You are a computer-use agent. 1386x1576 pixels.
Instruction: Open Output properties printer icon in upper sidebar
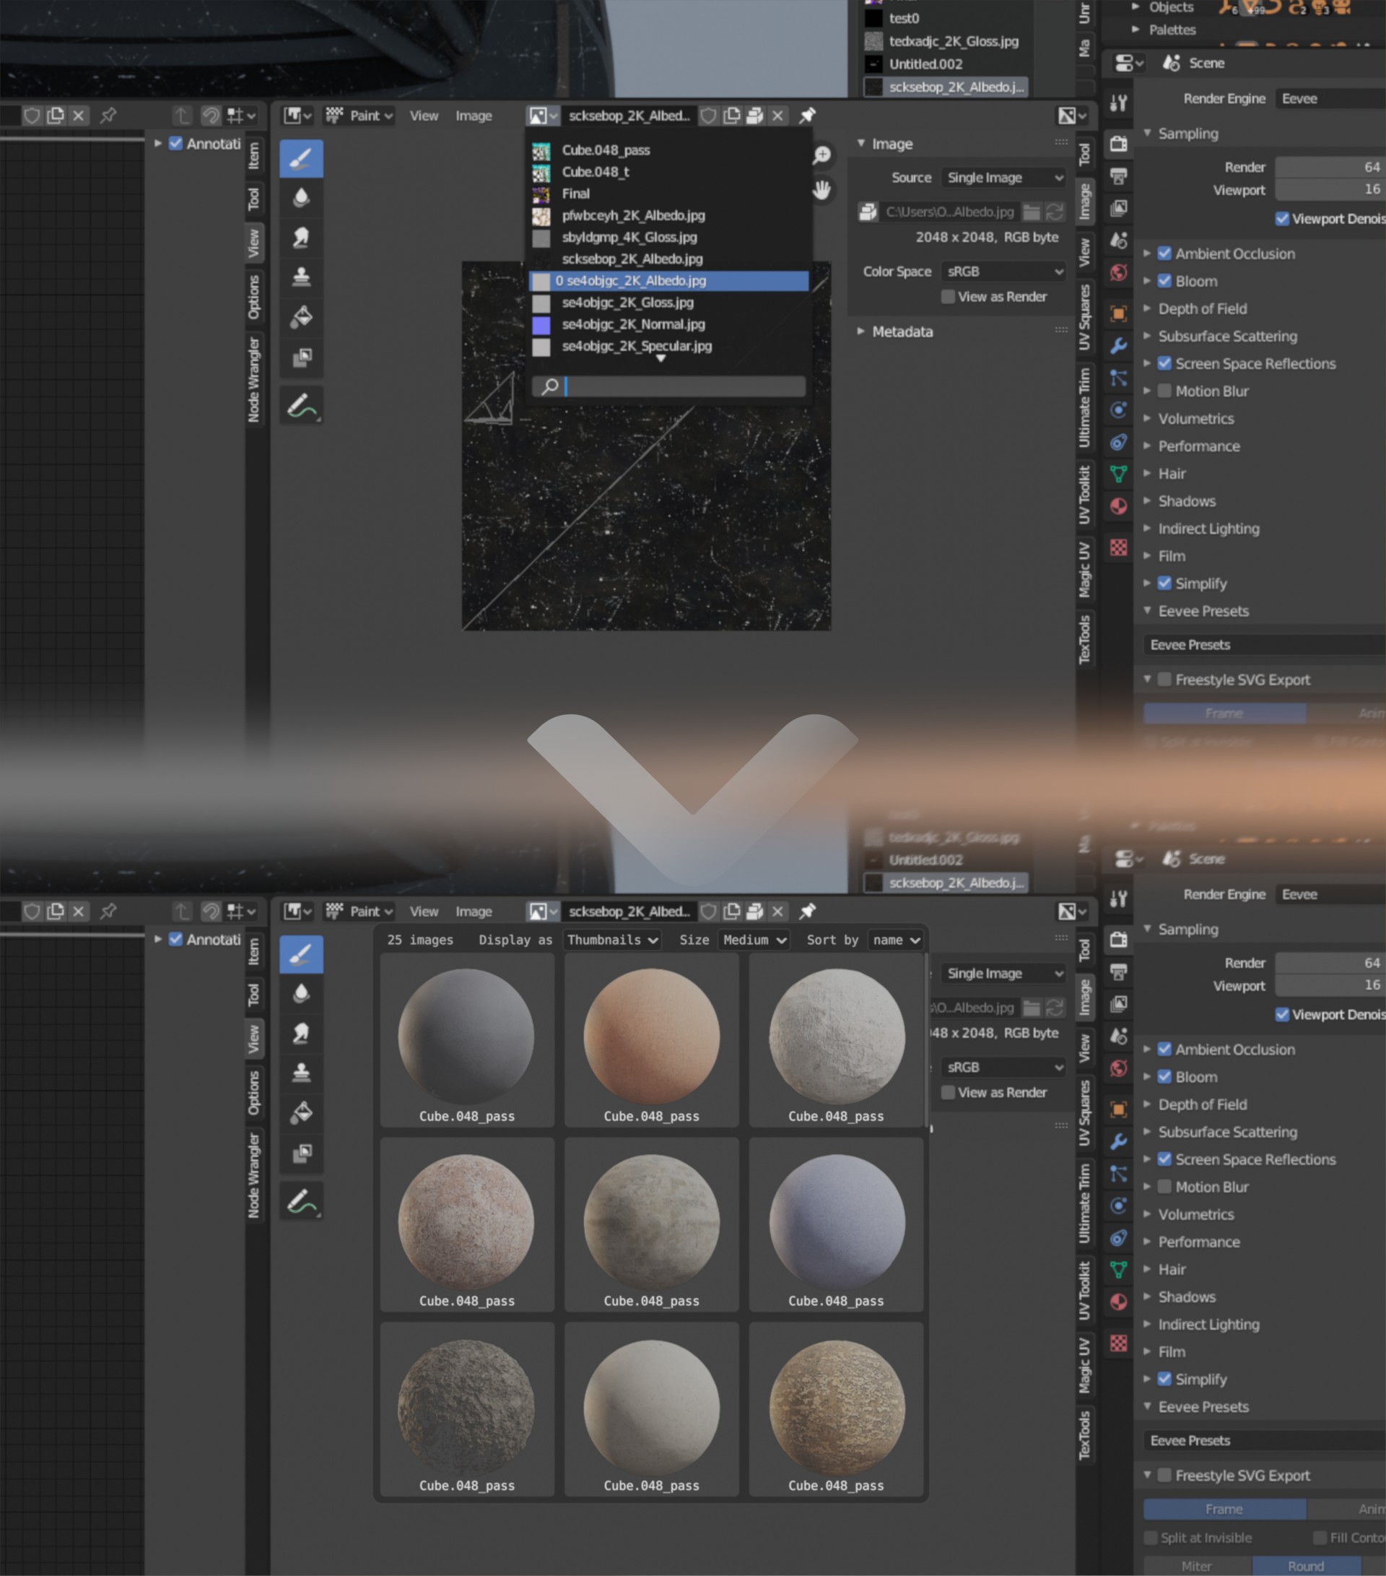tap(1118, 176)
